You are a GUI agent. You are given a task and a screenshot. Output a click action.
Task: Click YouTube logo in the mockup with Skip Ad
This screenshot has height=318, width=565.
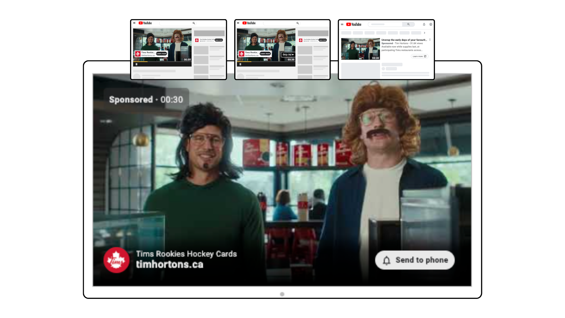[x=249, y=23]
